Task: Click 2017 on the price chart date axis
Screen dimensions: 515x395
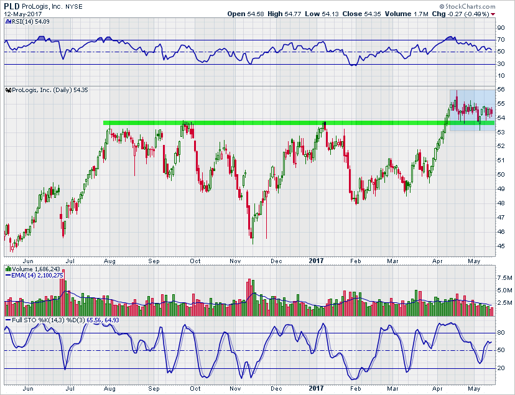Action: click(x=316, y=261)
